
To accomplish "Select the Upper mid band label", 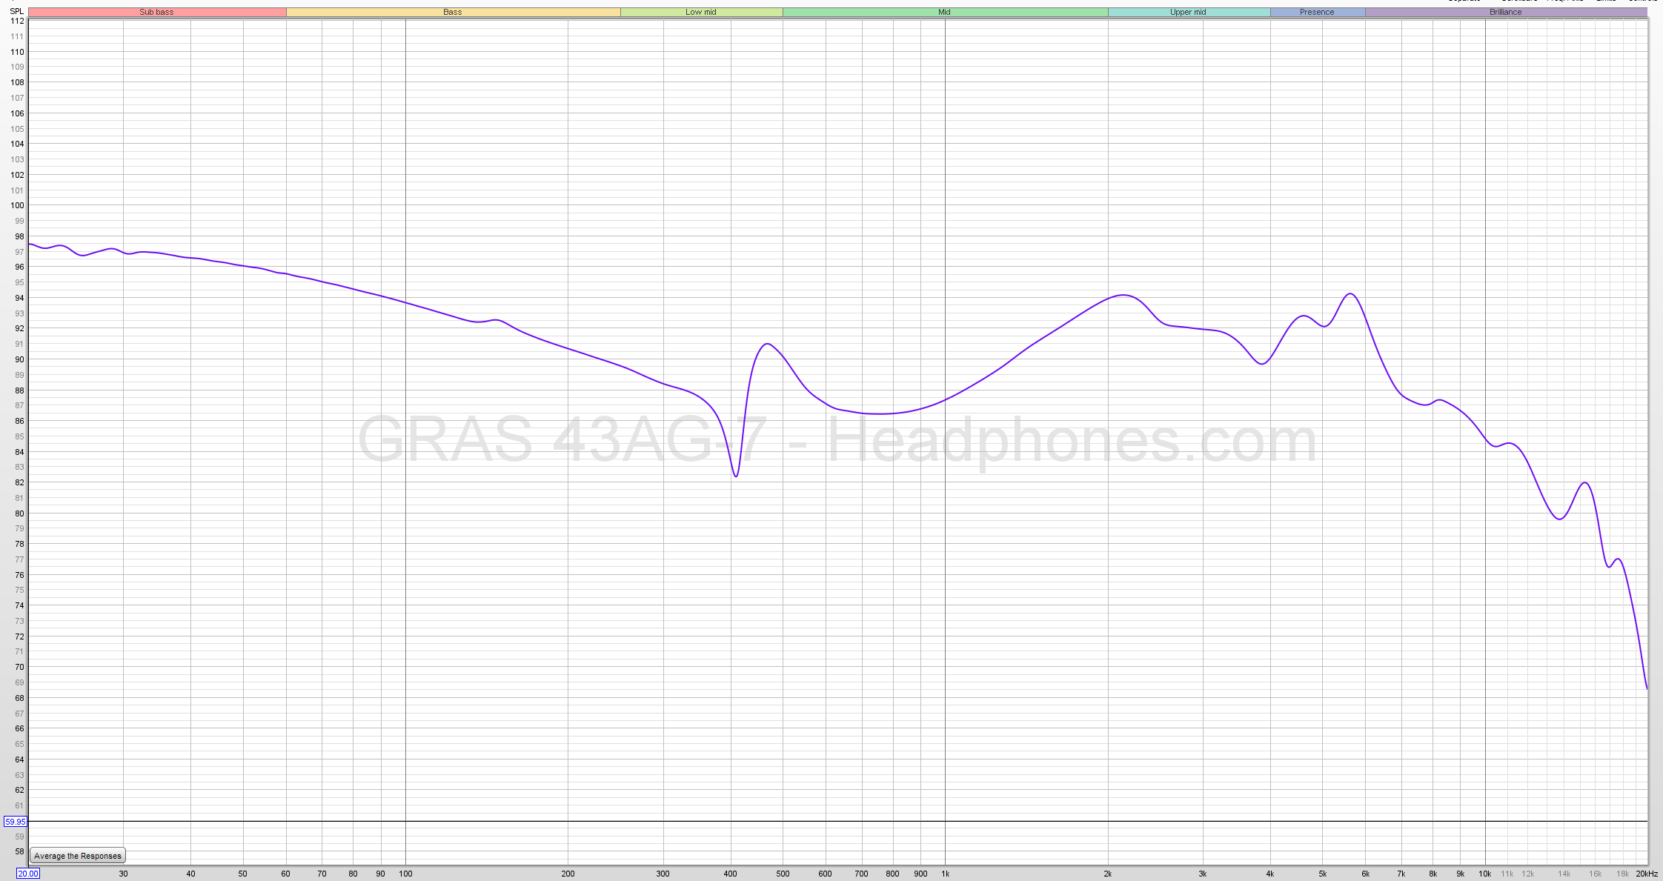I will point(1189,12).
